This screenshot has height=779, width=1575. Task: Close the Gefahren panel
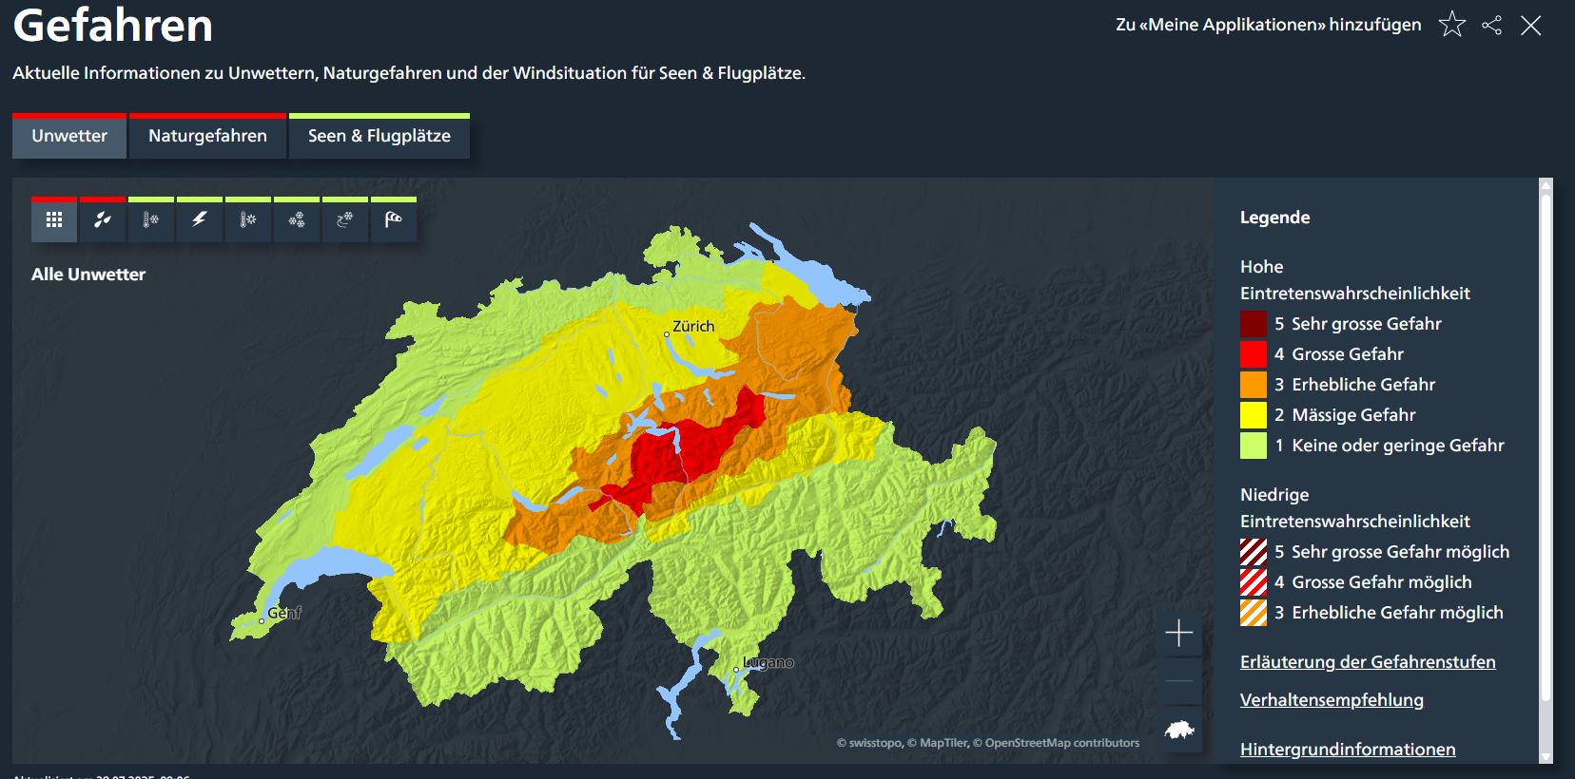point(1531,26)
